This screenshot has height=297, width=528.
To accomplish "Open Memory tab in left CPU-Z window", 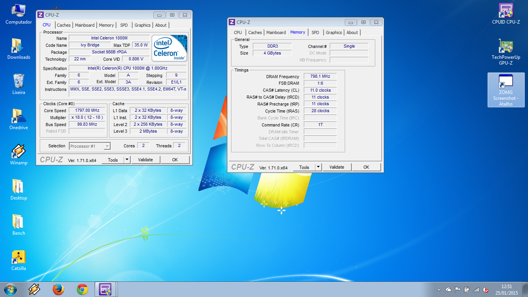I will point(106,25).
